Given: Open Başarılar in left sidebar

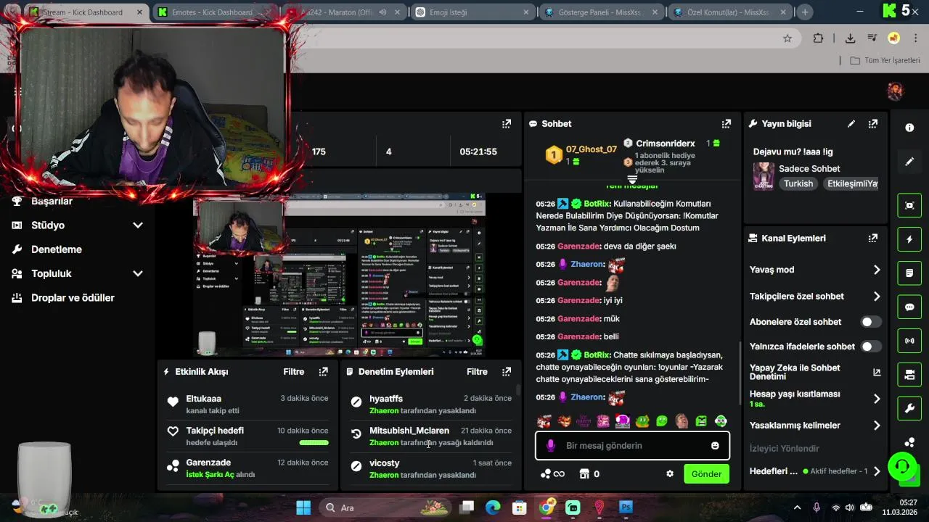Looking at the screenshot, I should (x=52, y=202).
